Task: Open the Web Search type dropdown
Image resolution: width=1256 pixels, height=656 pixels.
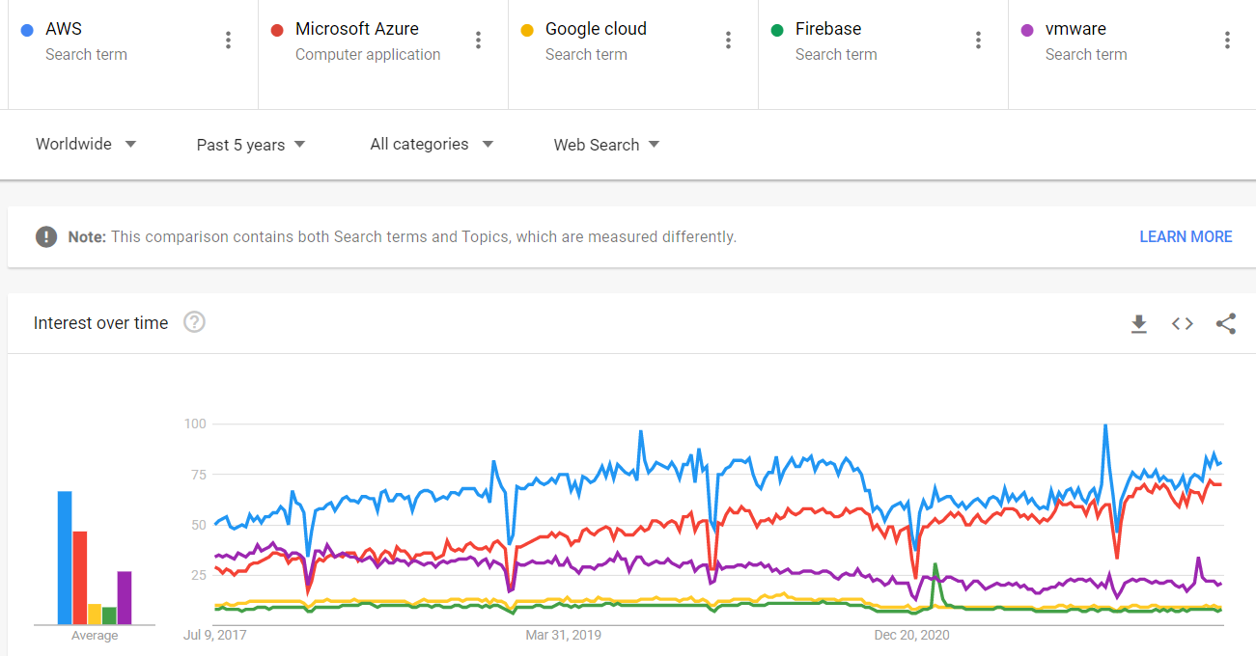Action: pos(606,145)
